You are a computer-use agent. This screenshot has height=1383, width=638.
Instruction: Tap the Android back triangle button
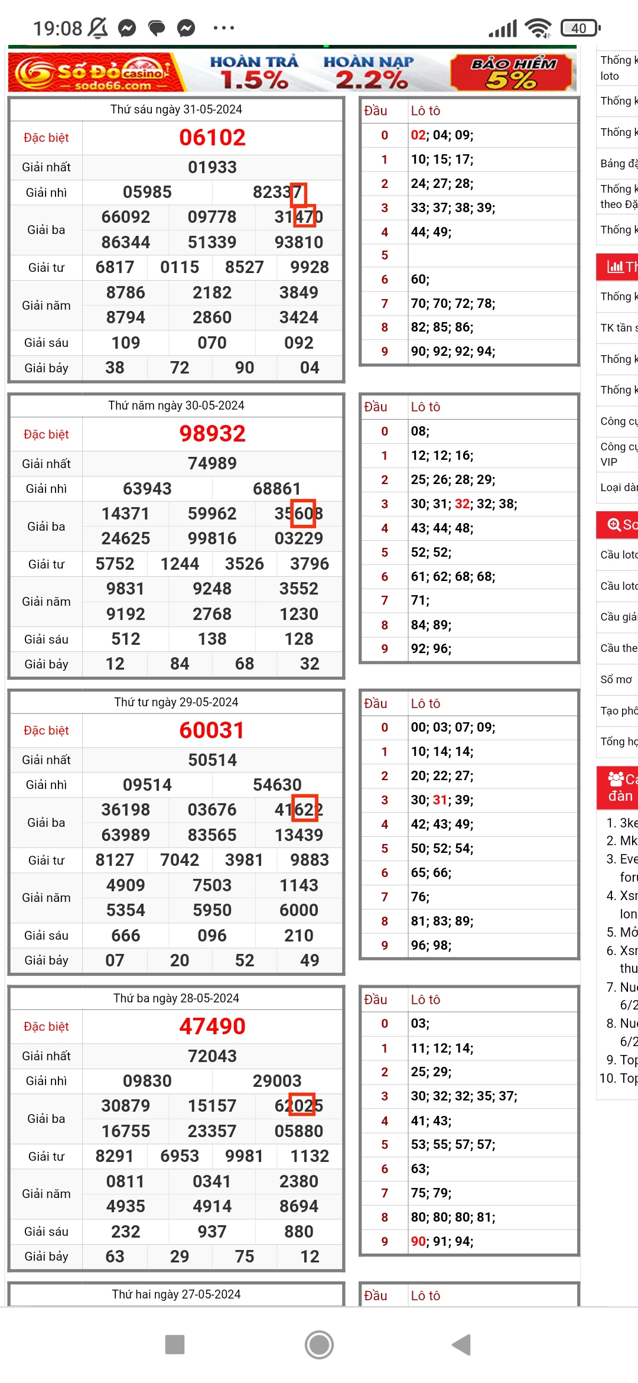click(461, 1345)
